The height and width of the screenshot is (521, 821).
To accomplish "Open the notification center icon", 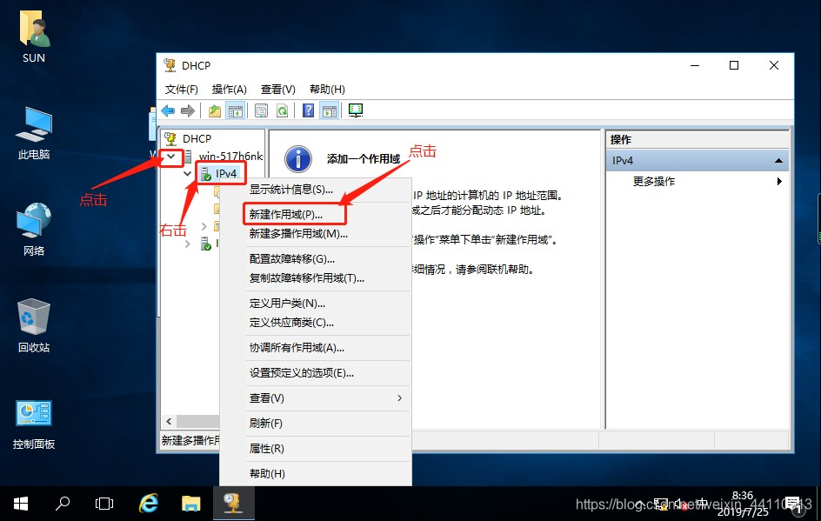I will (x=793, y=504).
